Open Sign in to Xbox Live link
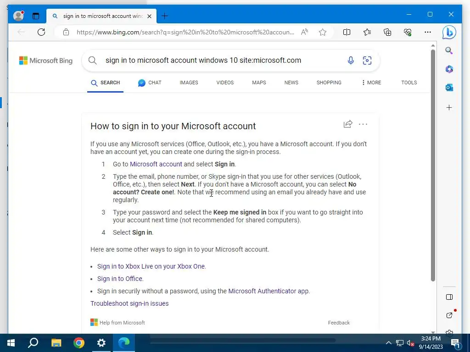This screenshot has height=352, width=470. point(151,266)
